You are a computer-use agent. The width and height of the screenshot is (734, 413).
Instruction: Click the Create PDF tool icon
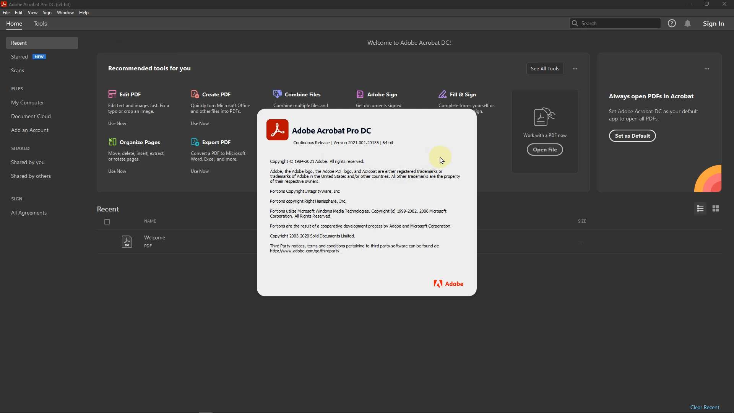195,94
